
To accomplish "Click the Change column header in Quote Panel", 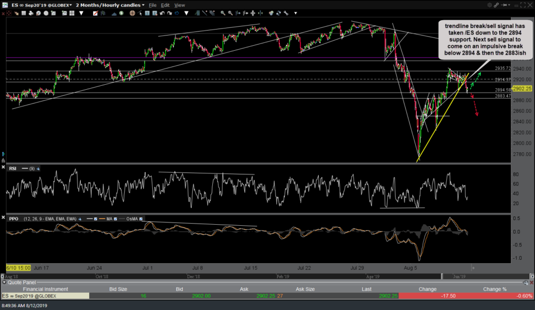I will click(x=427, y=289).
